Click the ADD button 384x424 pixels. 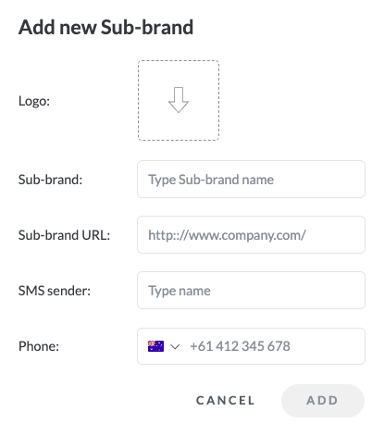coord(323,401)
